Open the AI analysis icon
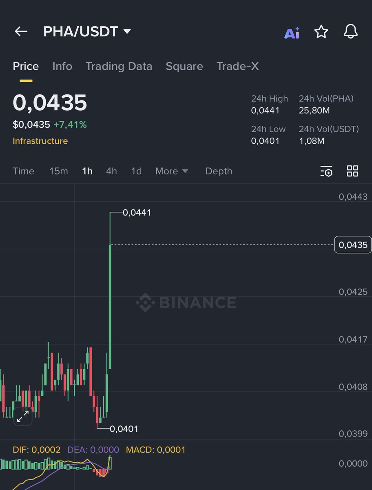372x490 pixels. 292,33
